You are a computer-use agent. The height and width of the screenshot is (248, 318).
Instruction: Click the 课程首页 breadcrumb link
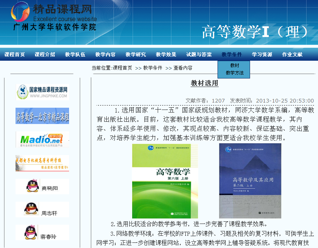[x=122, y=68]
